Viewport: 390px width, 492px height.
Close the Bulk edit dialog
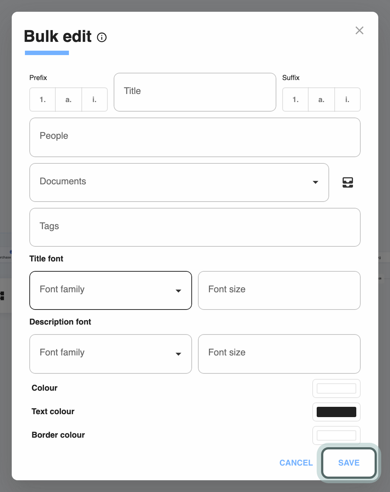coord(360,30)
